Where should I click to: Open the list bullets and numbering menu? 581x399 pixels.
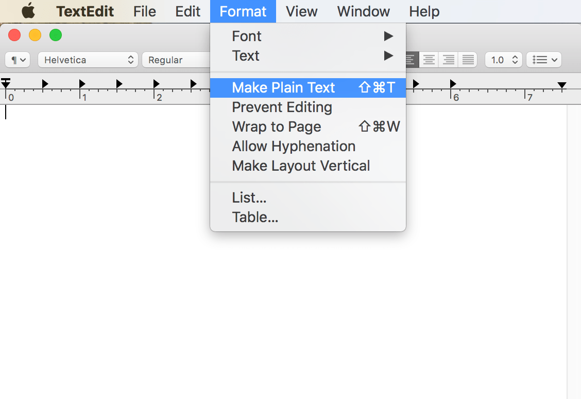544,60
